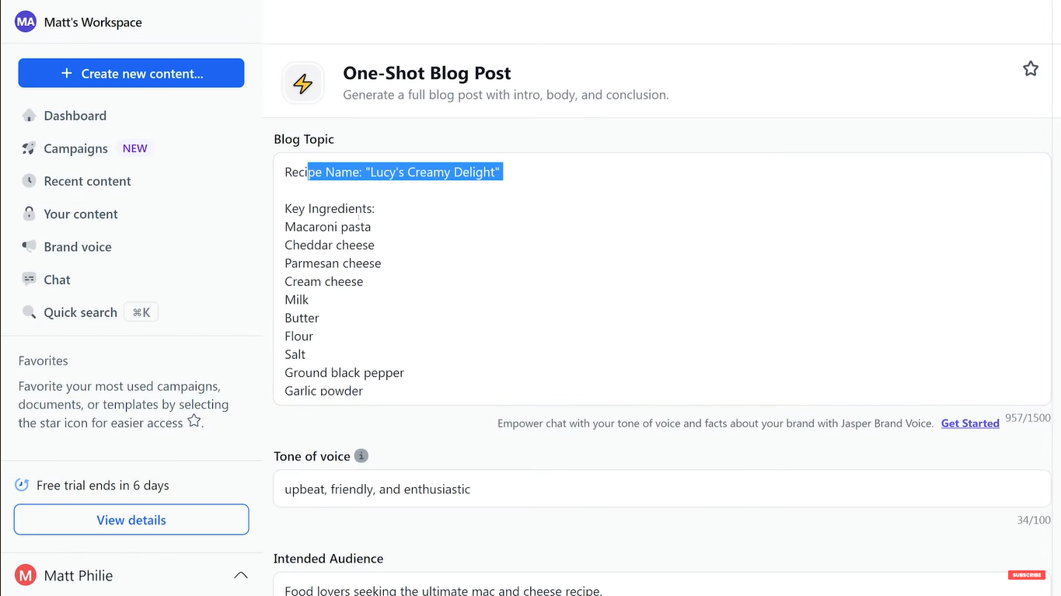
Task: Click the One-Shot Blog Post lightning bolt icon
Action: (x=303, y=83)
